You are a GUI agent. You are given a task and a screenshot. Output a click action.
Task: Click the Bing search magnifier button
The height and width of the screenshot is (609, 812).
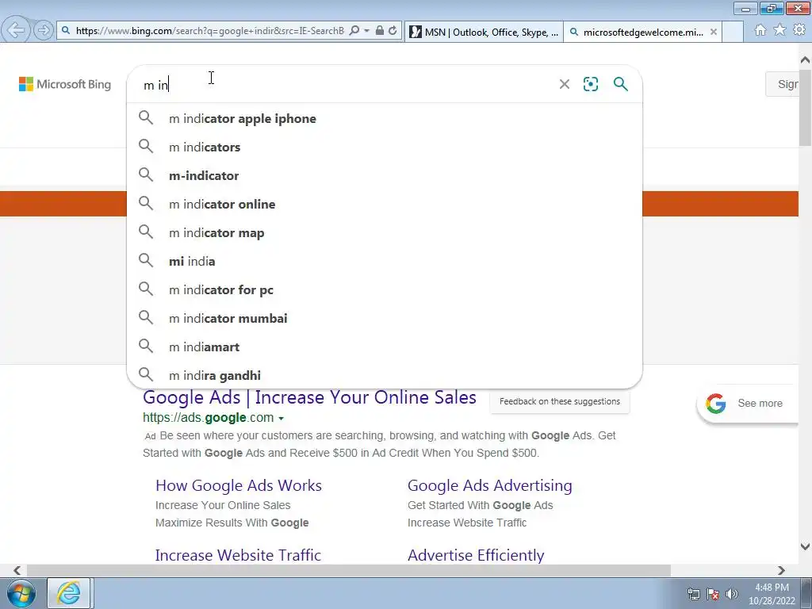point(620,84)
